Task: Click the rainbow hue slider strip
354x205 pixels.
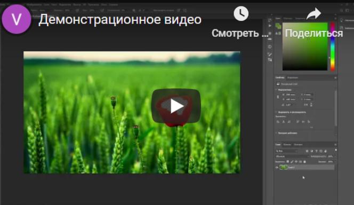Action: point(333,46)
